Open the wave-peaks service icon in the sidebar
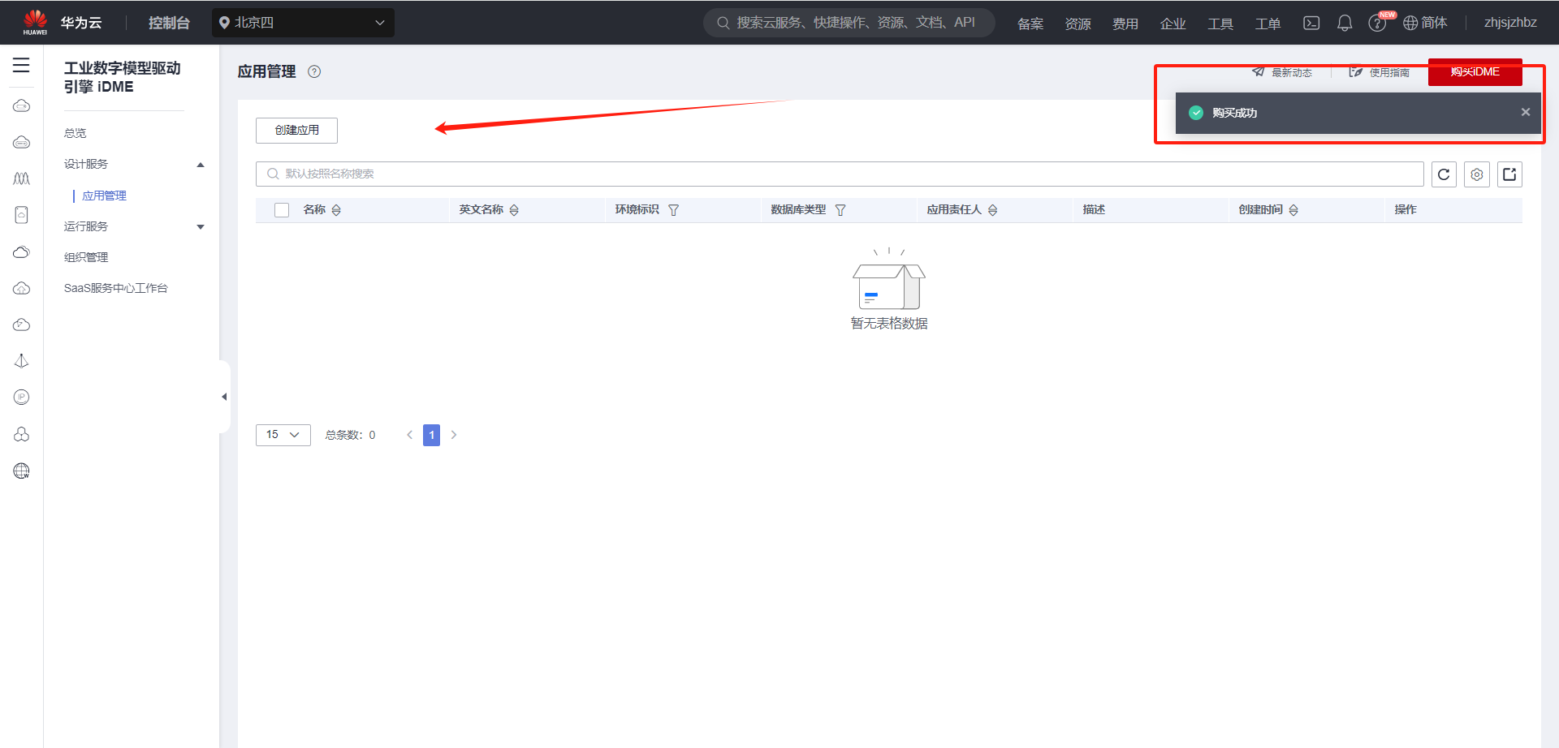The width and height of the screenshot is (1559, 748). (22, 178)
